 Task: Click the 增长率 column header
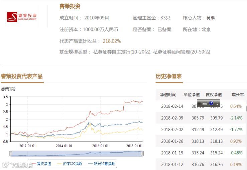[238, 95]
